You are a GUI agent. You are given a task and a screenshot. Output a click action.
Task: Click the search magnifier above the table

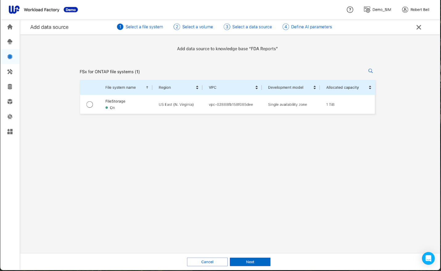tap(370, 71)
